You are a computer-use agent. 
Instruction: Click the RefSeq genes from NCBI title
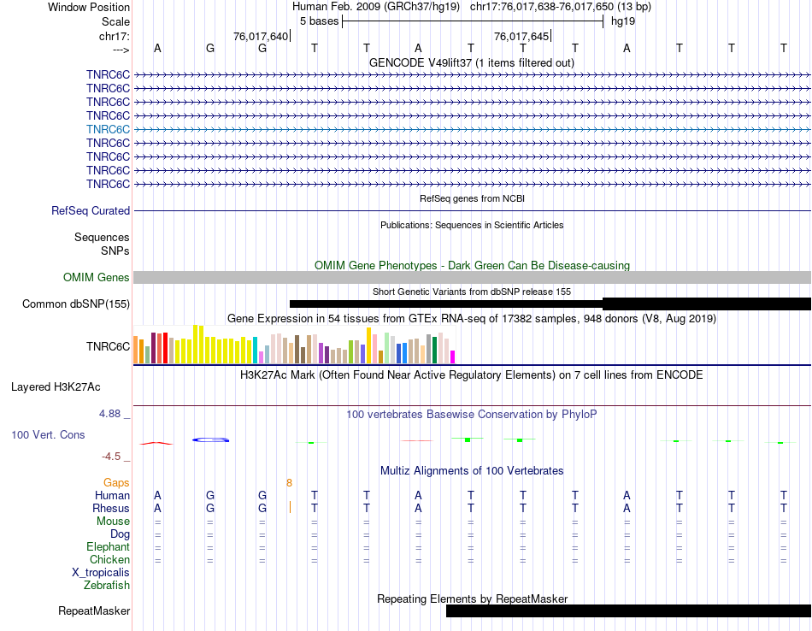(x=472, y=198)
